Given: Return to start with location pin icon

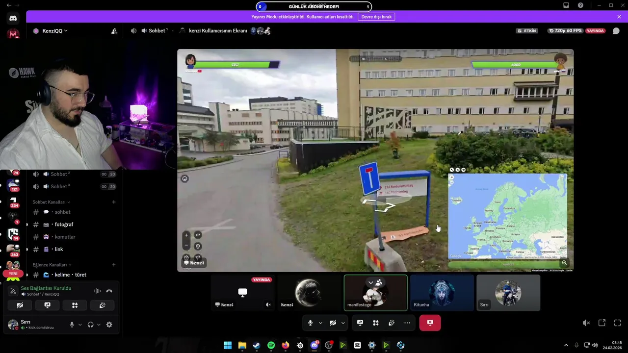Looking at the screenshot, I should pyautogui.click(x=198, y=246).
